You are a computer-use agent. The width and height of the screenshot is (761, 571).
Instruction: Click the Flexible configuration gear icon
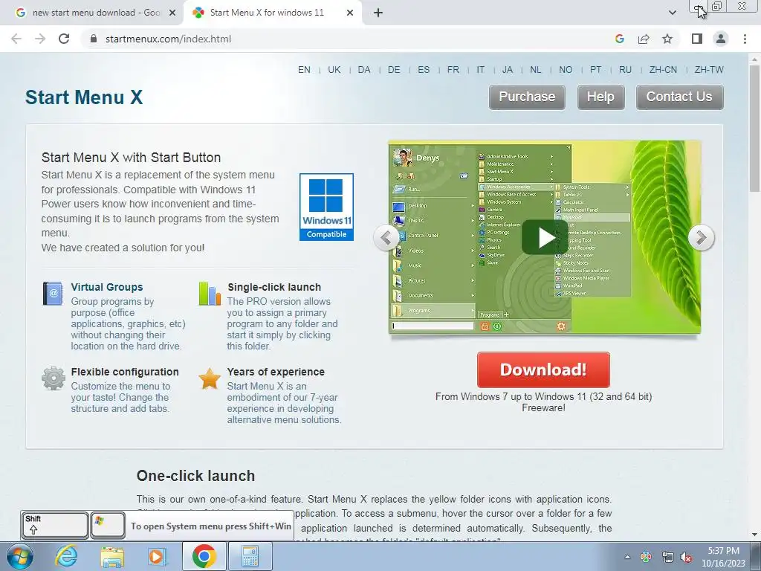click(x=54, y=378)
